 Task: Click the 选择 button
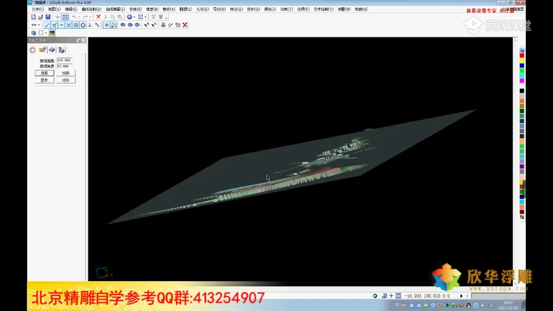pos(44,73)
